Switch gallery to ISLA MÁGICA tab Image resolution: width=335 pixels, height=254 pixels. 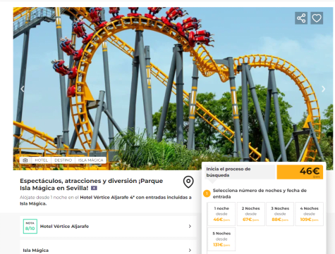(x=90, y=160)
